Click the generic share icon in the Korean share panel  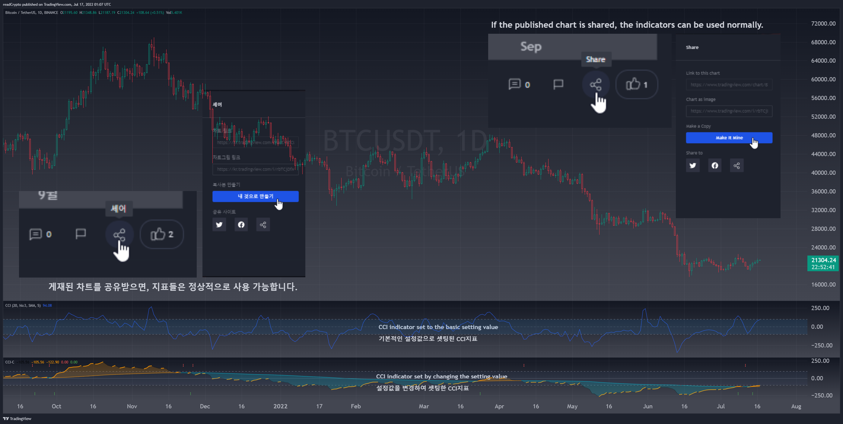tap(263, 225)
